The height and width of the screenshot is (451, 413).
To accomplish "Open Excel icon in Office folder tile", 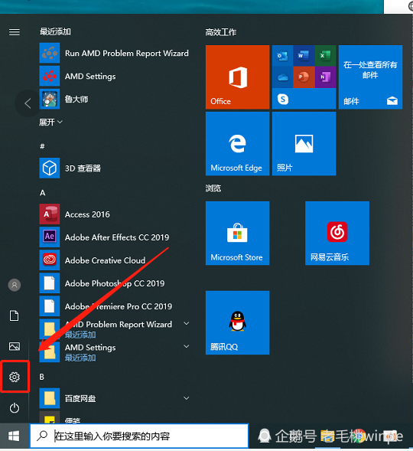I will 325,56.
